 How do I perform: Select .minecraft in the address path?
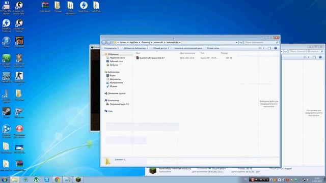pyautogui.click(x=158, y=42)
